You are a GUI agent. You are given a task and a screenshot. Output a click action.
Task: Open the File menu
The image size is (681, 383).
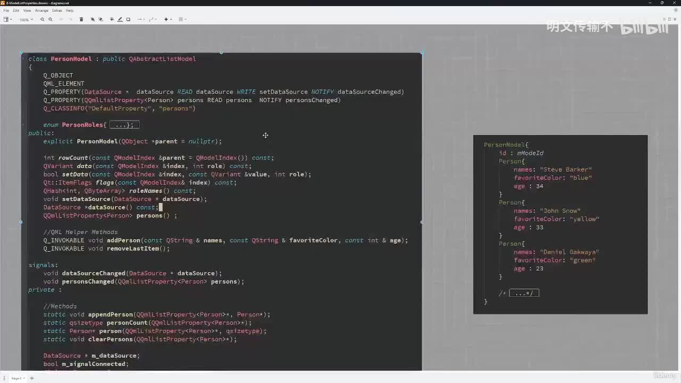pos(6,11)
